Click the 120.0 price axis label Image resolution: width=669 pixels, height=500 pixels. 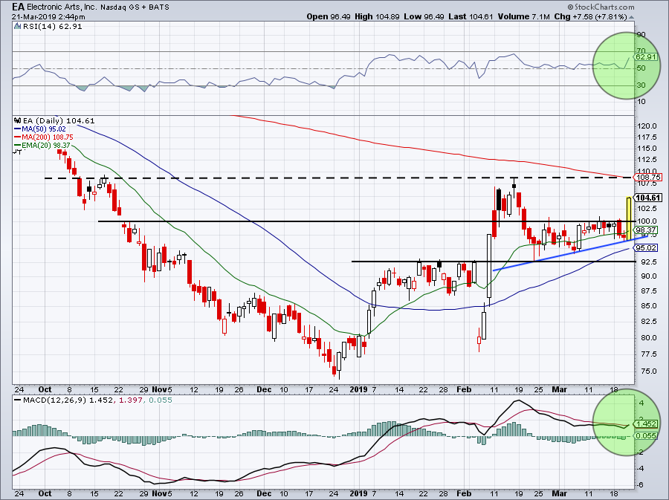(648, 126)
